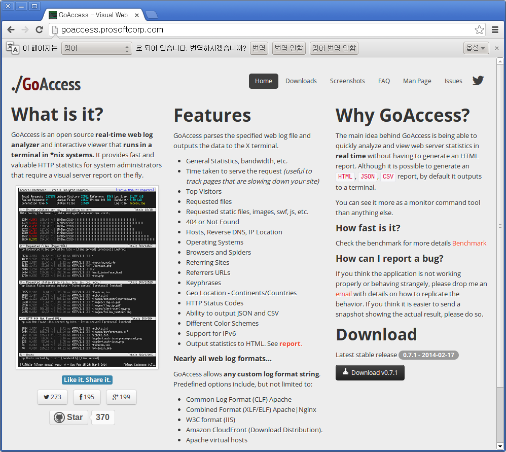
Task: Click the address bar URL field
Action: (267, 30)
